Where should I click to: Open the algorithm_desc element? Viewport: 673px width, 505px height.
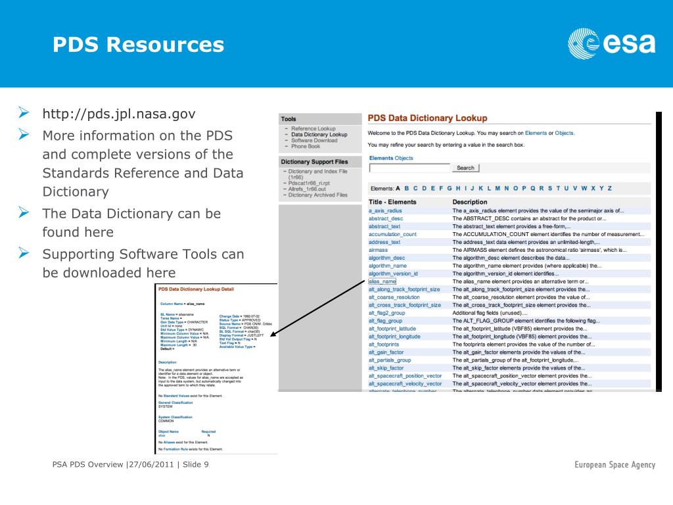[x=386, y=258]
